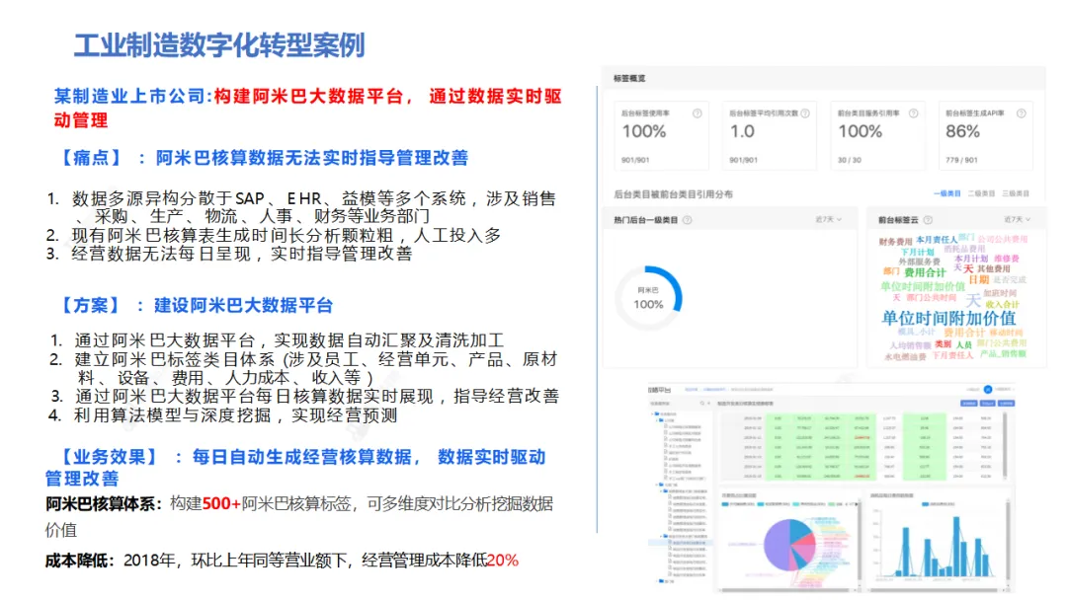Click the 维修费 tag in tag cloud
The width and height of the screenshot is (1067, 600).
point(1007,259)
